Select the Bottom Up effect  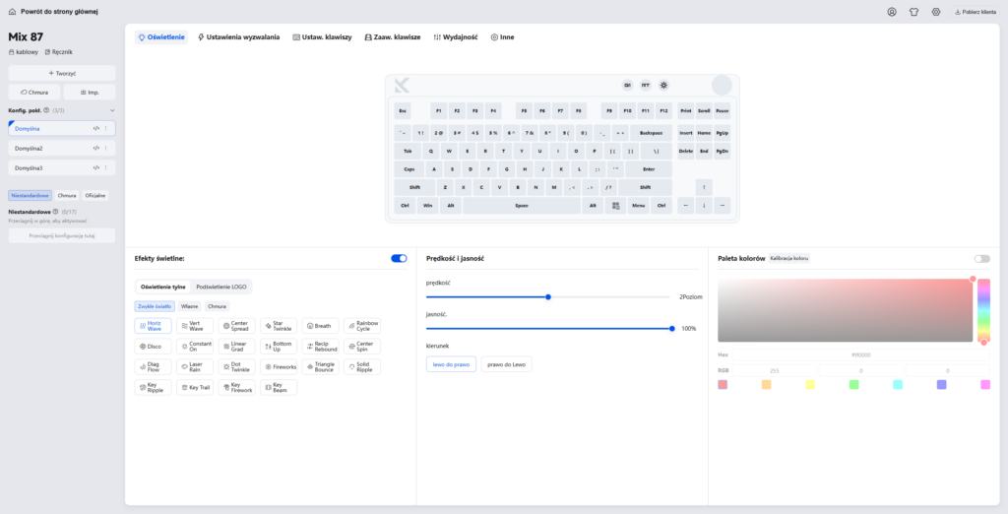click(279, 346)
